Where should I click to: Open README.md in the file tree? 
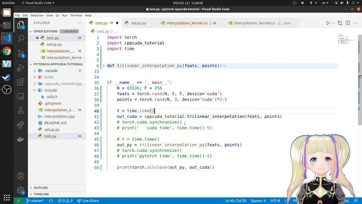55,123
